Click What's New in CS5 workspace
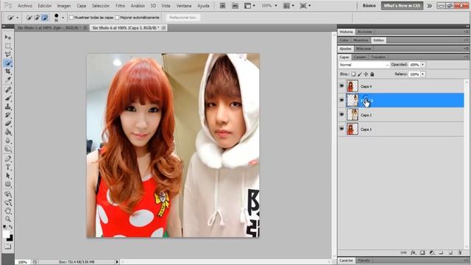 [x=402, y=6]
